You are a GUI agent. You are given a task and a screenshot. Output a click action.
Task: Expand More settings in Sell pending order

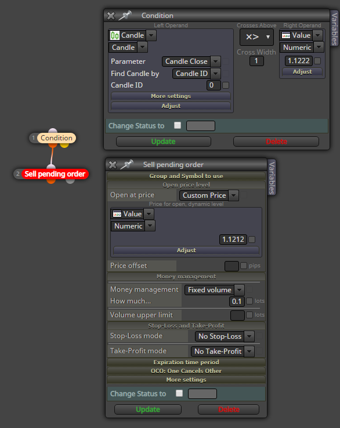click(x=186, y=380)
